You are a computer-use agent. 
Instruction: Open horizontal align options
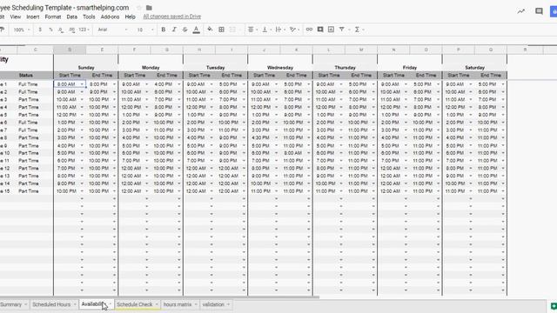coord(252,30)
